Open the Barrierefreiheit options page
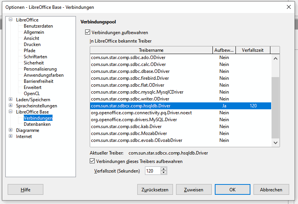Viewport: 298px width, 204px height. point(38,81)
